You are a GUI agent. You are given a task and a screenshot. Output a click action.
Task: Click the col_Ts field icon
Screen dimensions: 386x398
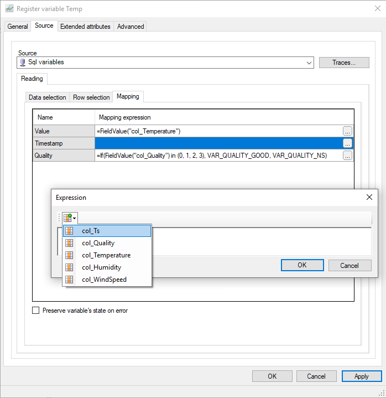pyautogui.click(x=69, y=231)
